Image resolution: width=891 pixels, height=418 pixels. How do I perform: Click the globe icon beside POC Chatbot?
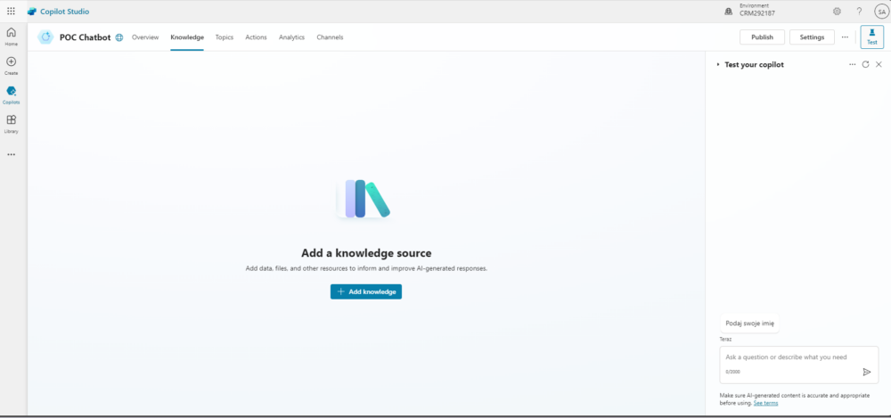tap(119, 37)
